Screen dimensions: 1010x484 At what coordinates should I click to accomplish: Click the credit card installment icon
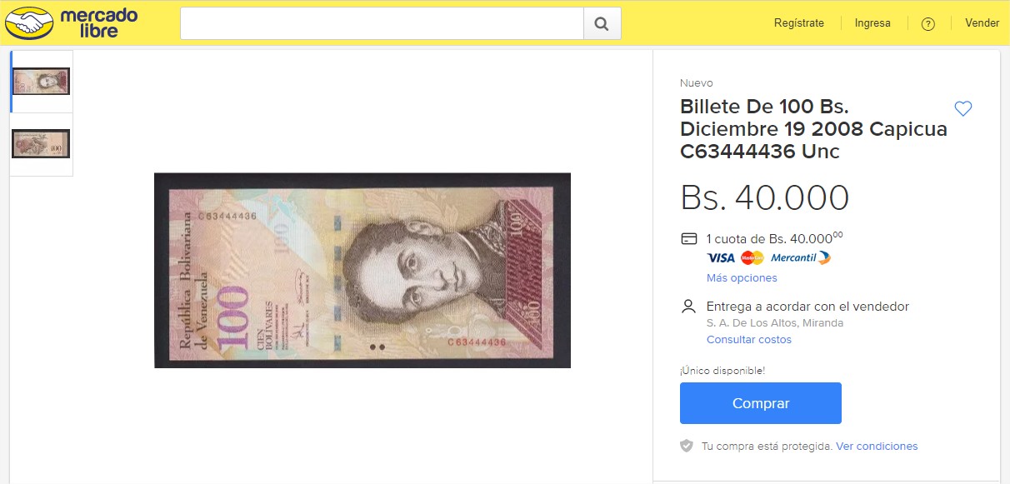point(689,238)
